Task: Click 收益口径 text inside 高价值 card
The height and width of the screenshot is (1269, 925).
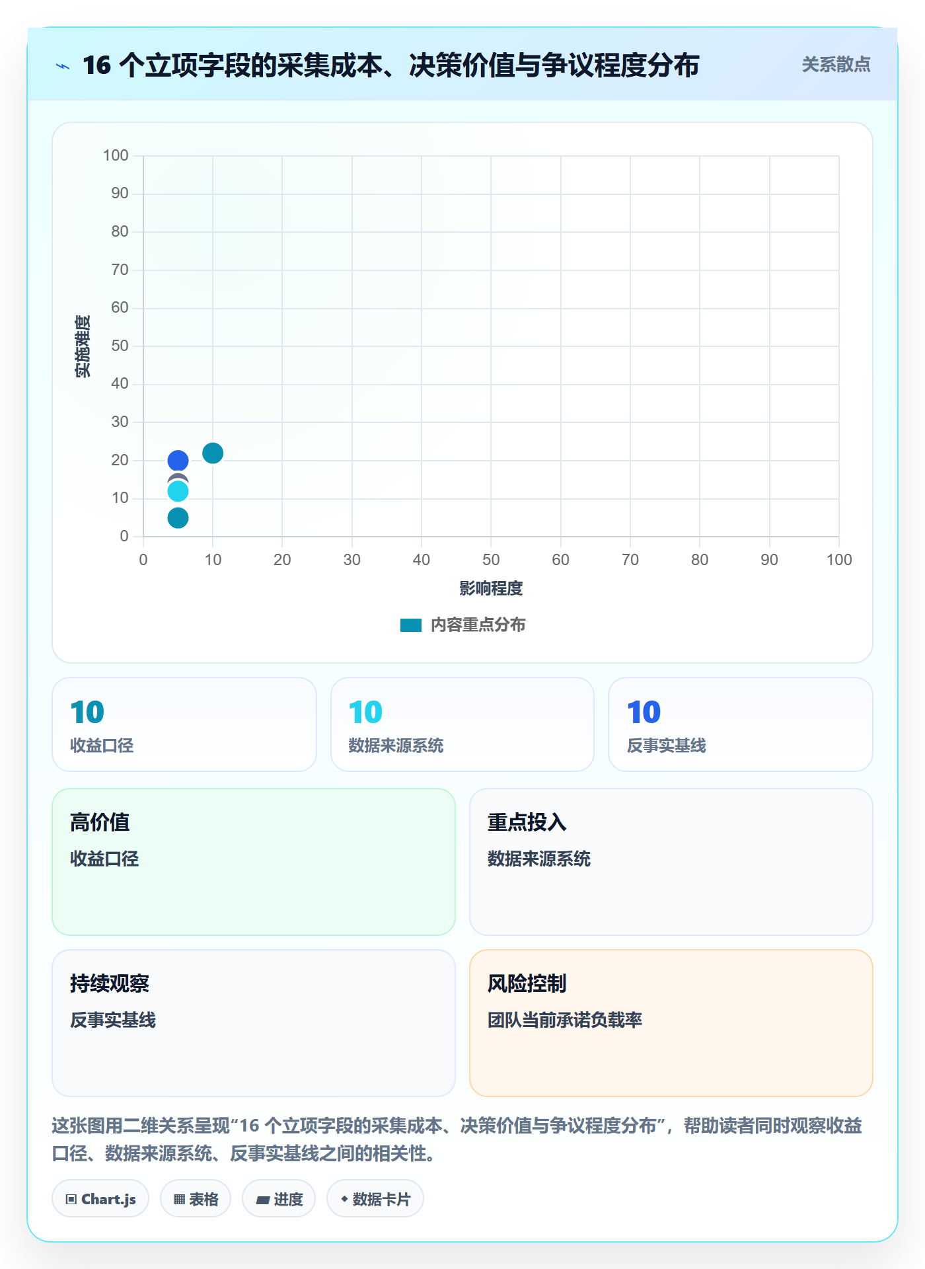Action: coord(104,859)
